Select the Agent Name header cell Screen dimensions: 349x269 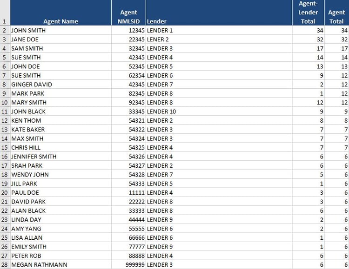click(x=60, y=13)
